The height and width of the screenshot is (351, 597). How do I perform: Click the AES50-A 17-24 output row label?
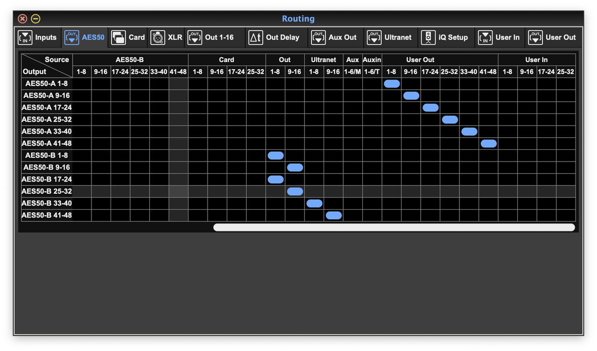[x=46, y=107]
